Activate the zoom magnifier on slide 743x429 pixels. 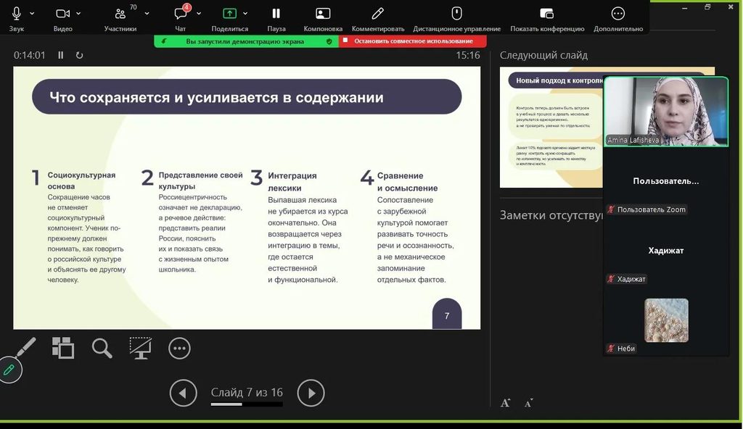tap(102, 348)
